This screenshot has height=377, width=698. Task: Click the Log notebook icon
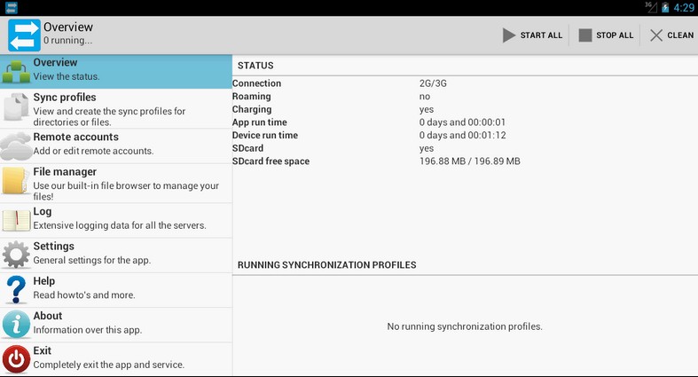click(x=16, y=219)
